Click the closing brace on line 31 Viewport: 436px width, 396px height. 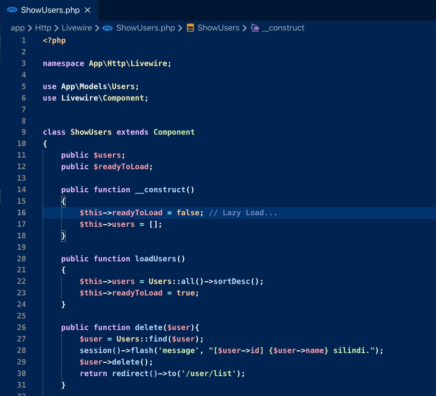pyautogui.click(x=63, y=385)
